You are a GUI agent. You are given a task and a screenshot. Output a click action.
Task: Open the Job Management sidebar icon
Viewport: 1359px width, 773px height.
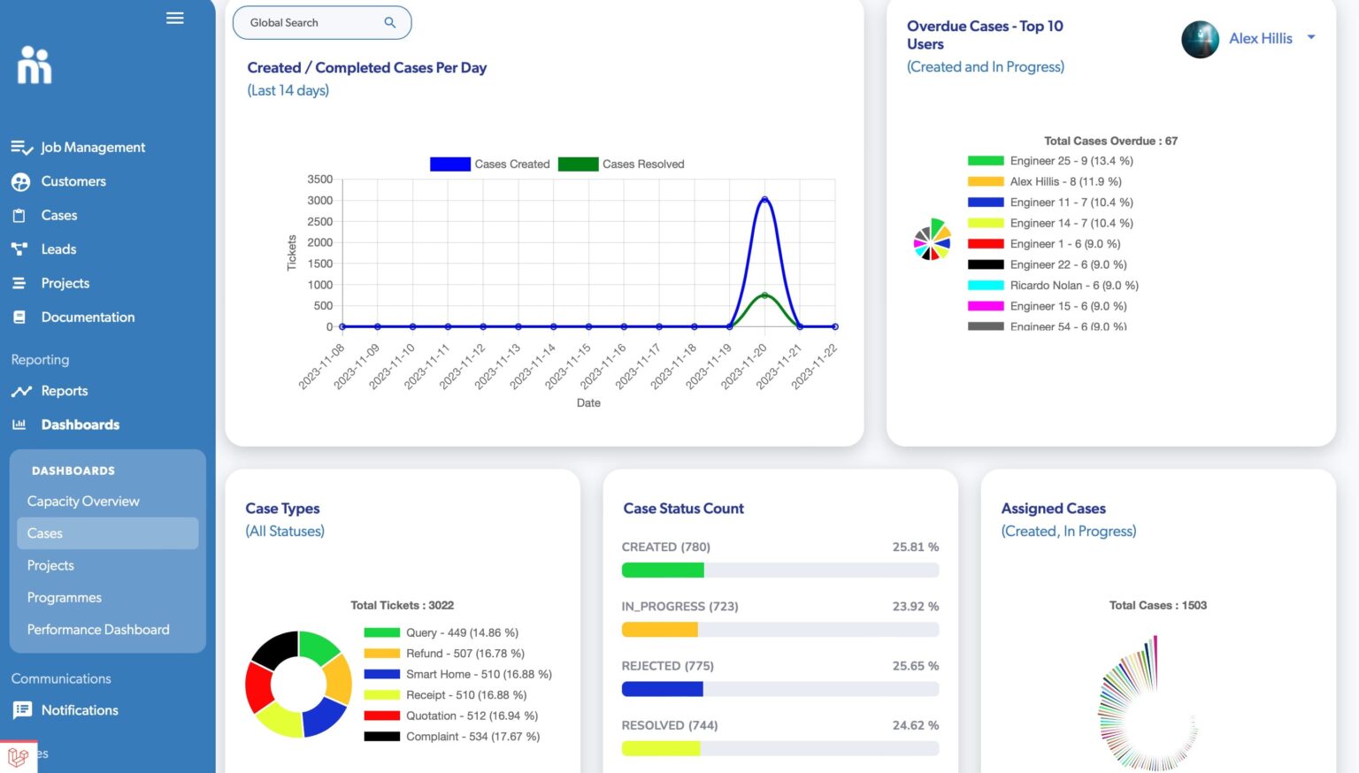pyautogui.click(x=21, y=147)
